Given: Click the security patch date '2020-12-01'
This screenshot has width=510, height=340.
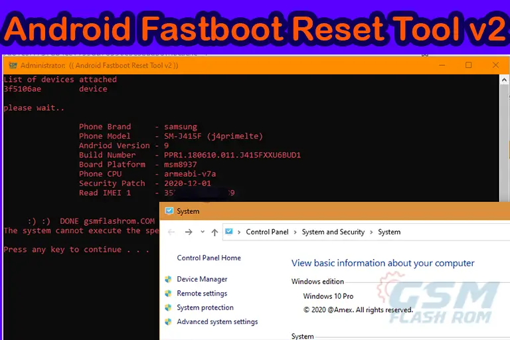Looking at the screenshot, I should pos(187,183).
